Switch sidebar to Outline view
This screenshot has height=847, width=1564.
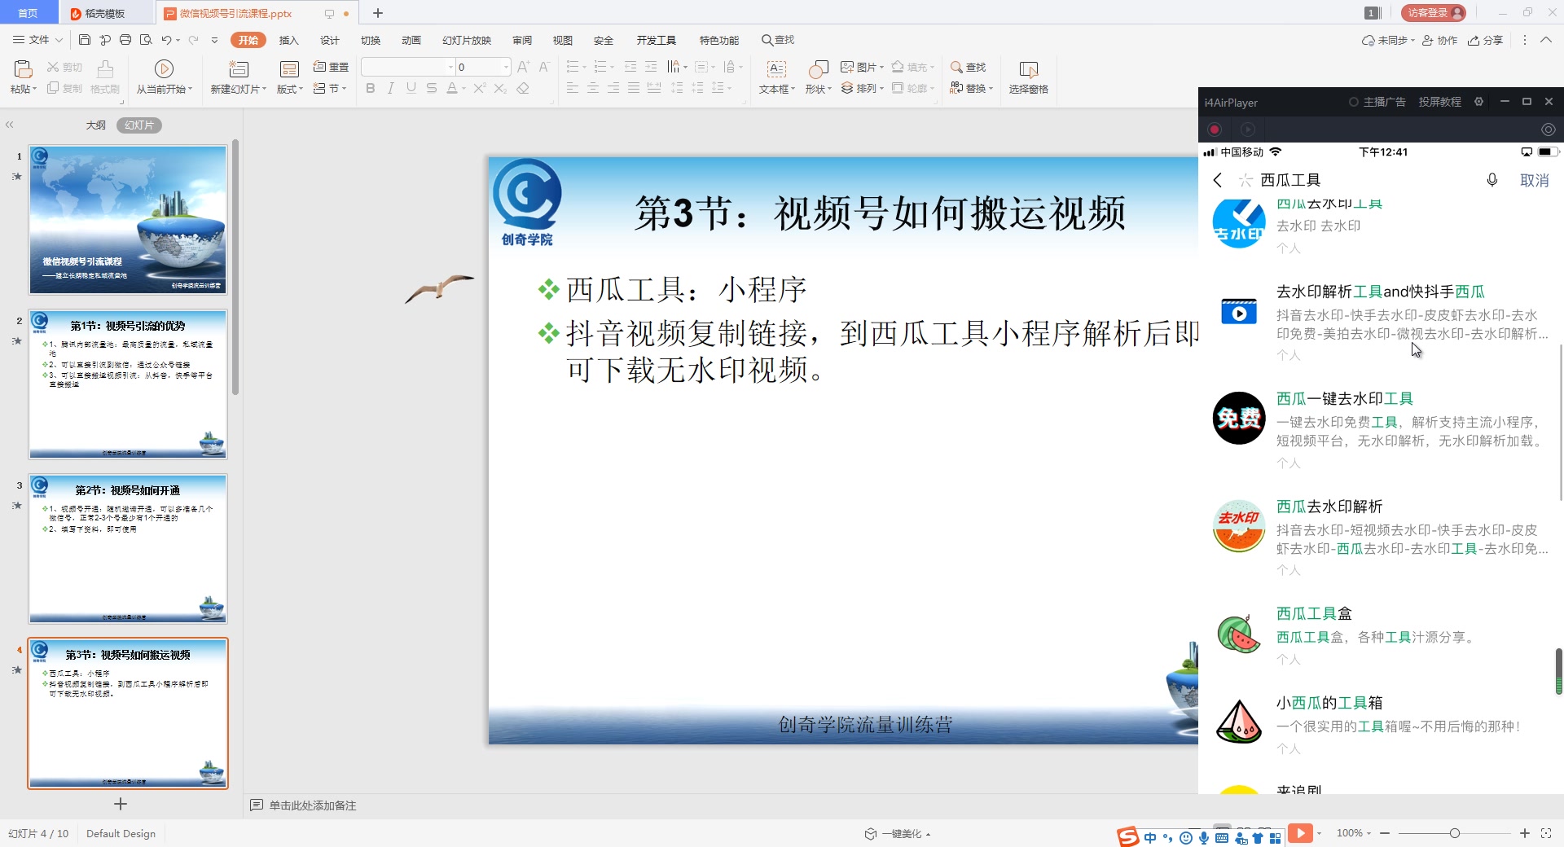96,125
